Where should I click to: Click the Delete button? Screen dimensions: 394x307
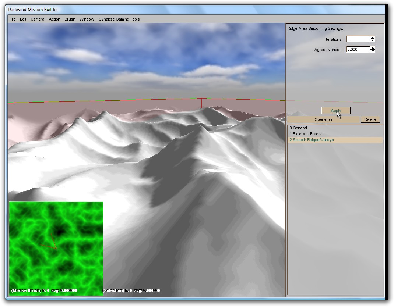tap(370, 119)
